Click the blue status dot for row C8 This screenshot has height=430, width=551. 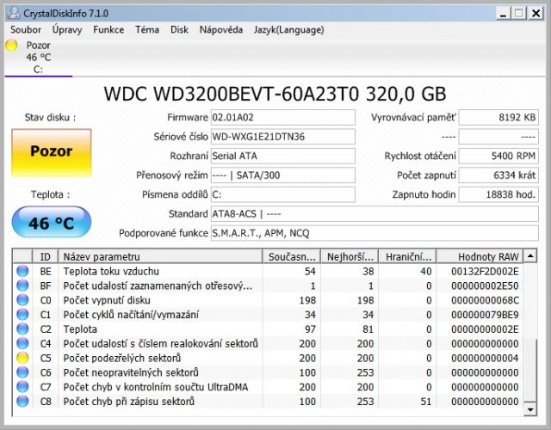tap(22, 402)
